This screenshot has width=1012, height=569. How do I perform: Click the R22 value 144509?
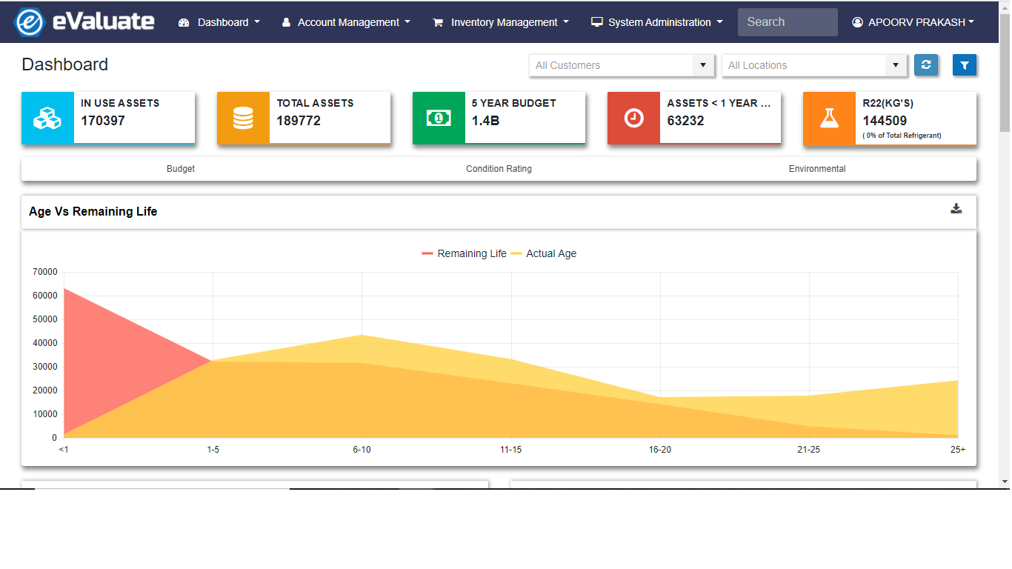[885, 121]
